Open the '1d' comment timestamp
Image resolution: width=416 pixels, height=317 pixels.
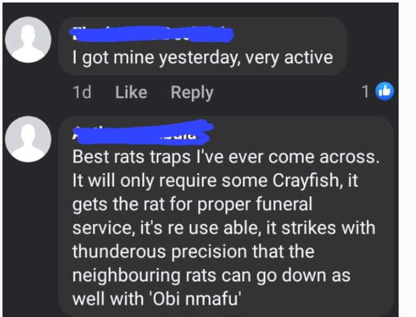point(82,92)
